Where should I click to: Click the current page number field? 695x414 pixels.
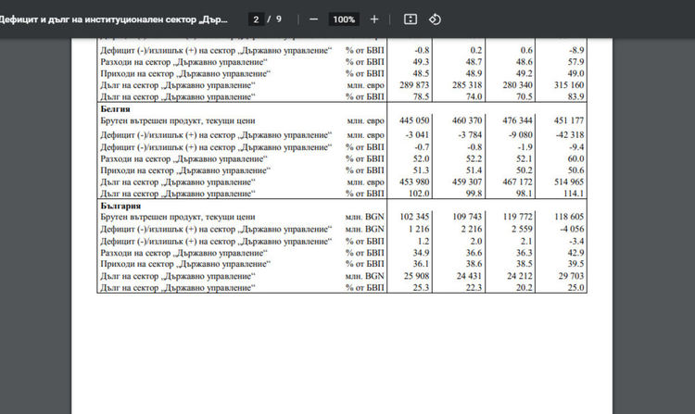coord(257,19)
